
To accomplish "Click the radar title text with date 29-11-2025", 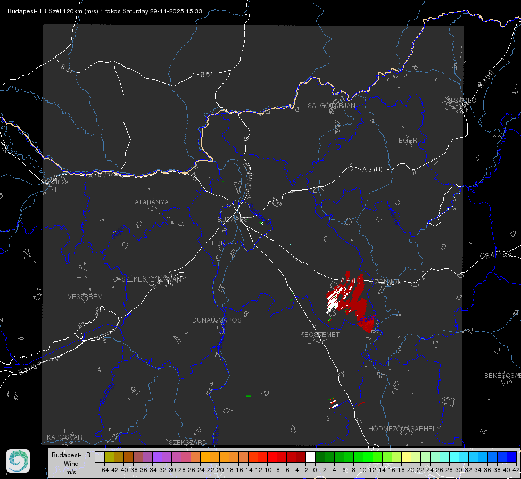I will [x=105, y=11].
